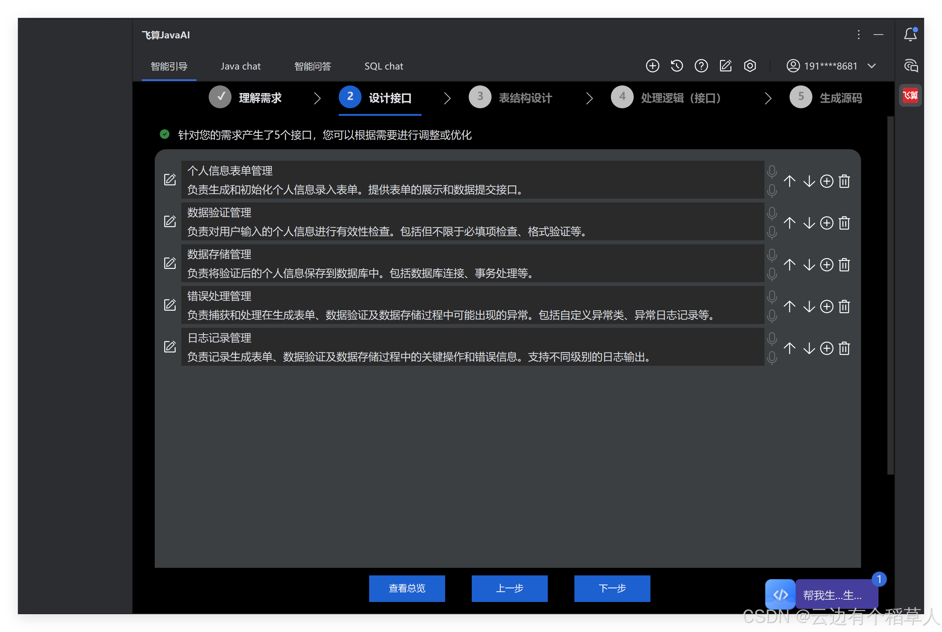The height and width of the screenshot is (632, 942).
Task: Delete the 个人信息表单管理 row
Action: [844, 182]
